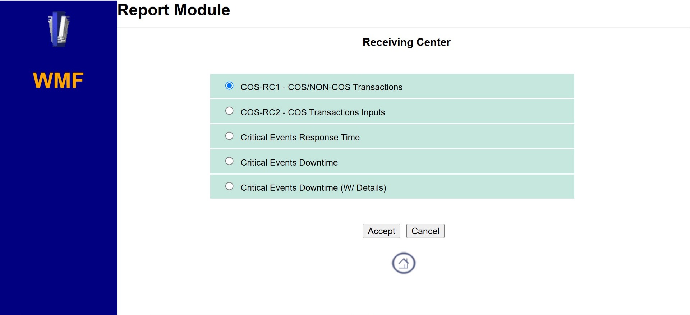Click the Cancel button

pos(425,231)
